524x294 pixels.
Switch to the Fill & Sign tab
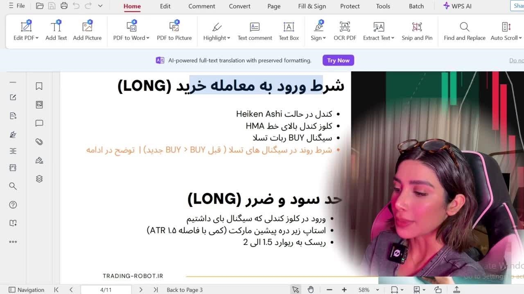(312, 6)
